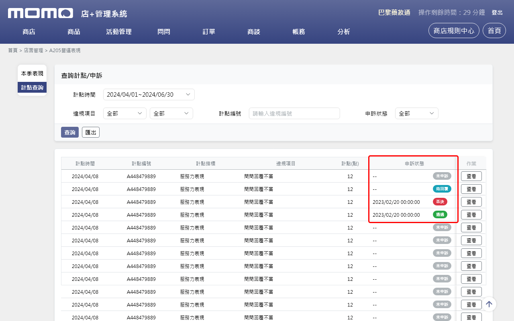Click the 計點編號 column header

[x=141, y=164]
